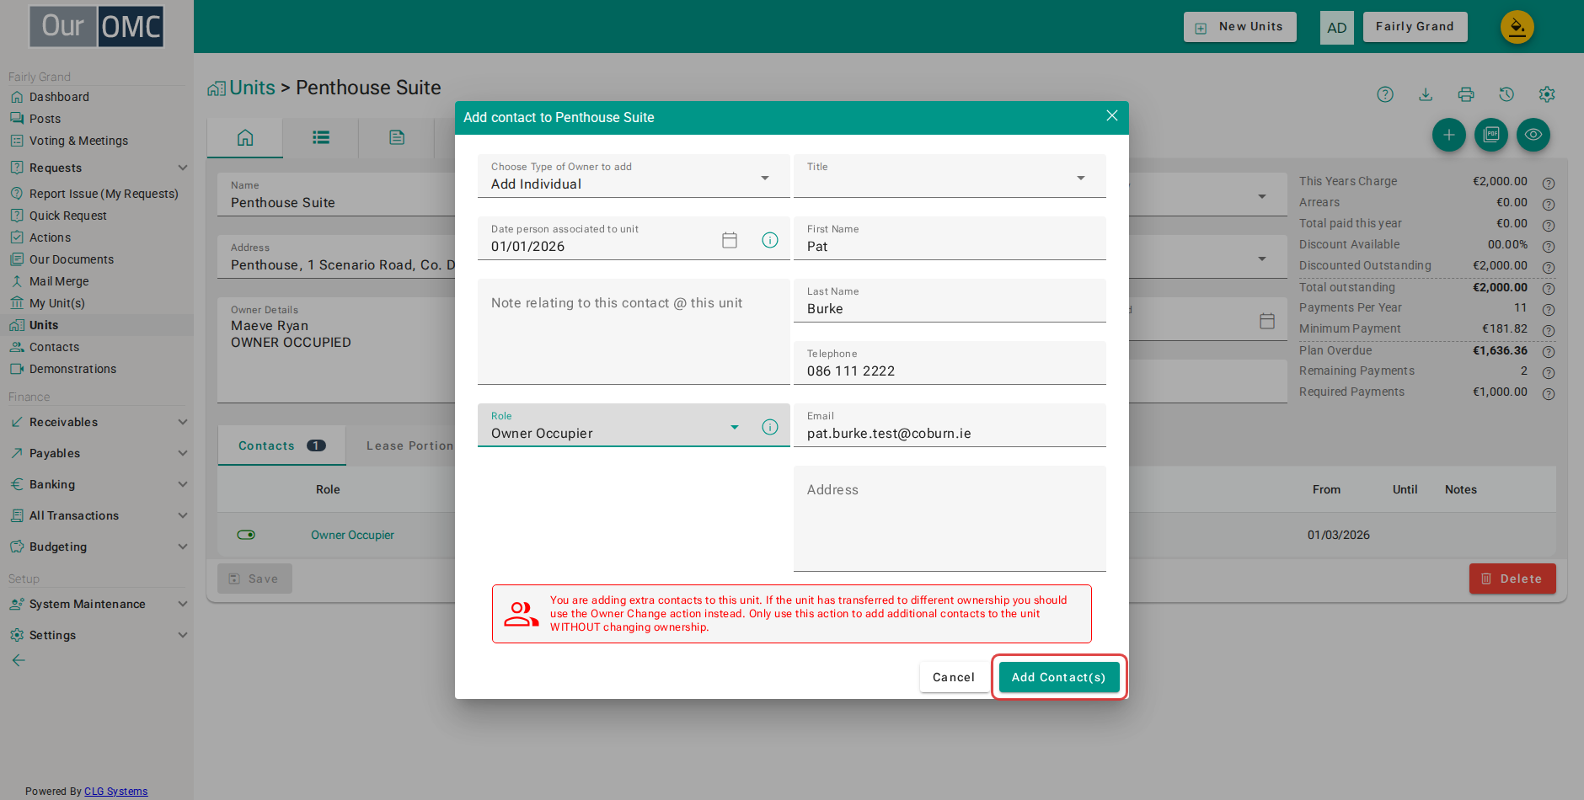Click the First Name input field
1584x800 pixels.
point(950,238)
